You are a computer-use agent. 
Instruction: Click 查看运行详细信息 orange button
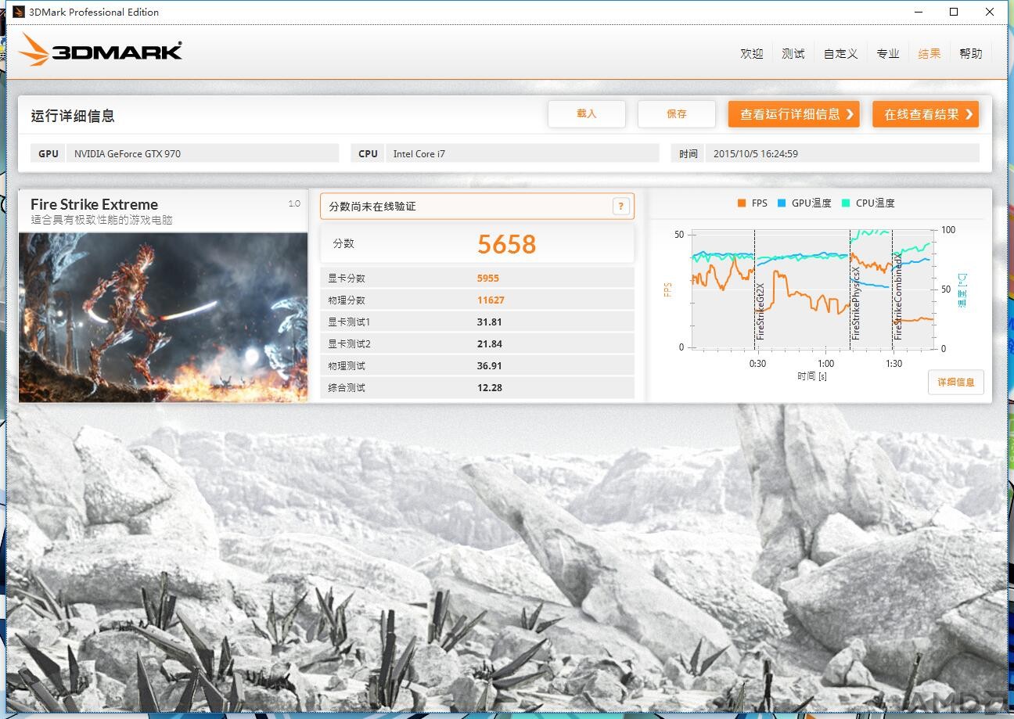pyautogui.click(x=794, y=114)
